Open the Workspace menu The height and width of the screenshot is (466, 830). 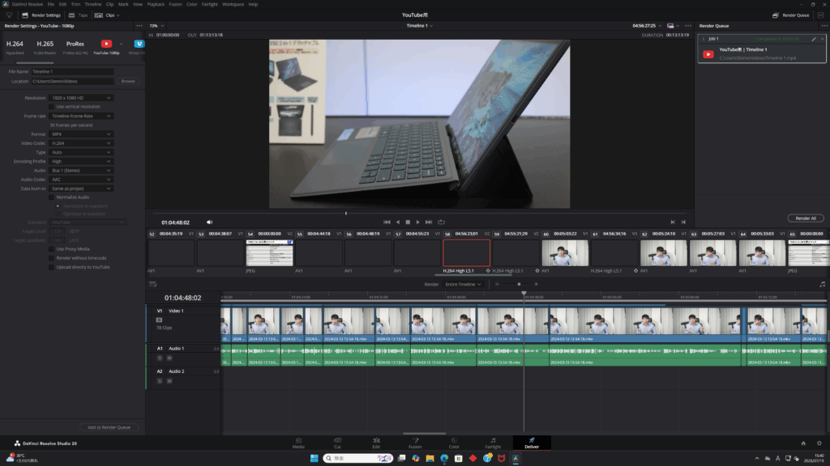233,4
